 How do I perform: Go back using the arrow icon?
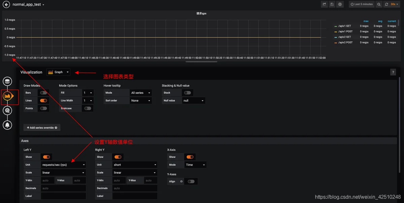[x=6, y=4]
